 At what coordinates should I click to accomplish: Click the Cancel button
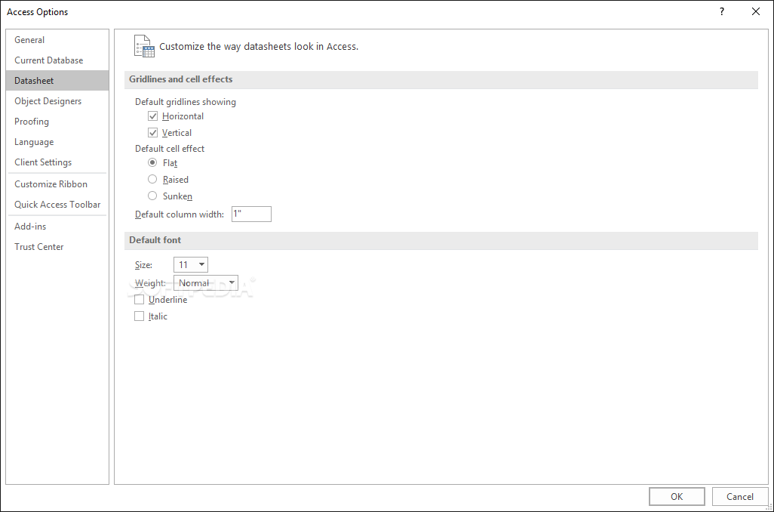[739, 497]
